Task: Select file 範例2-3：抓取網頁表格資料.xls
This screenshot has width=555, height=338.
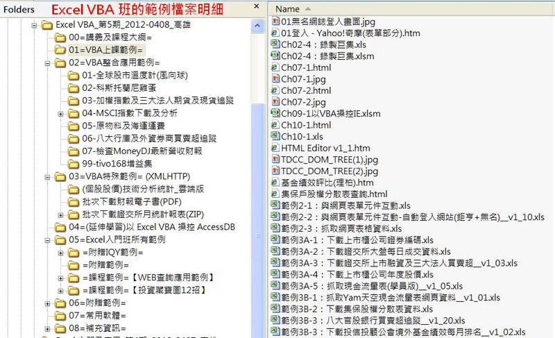Action: 341,228
